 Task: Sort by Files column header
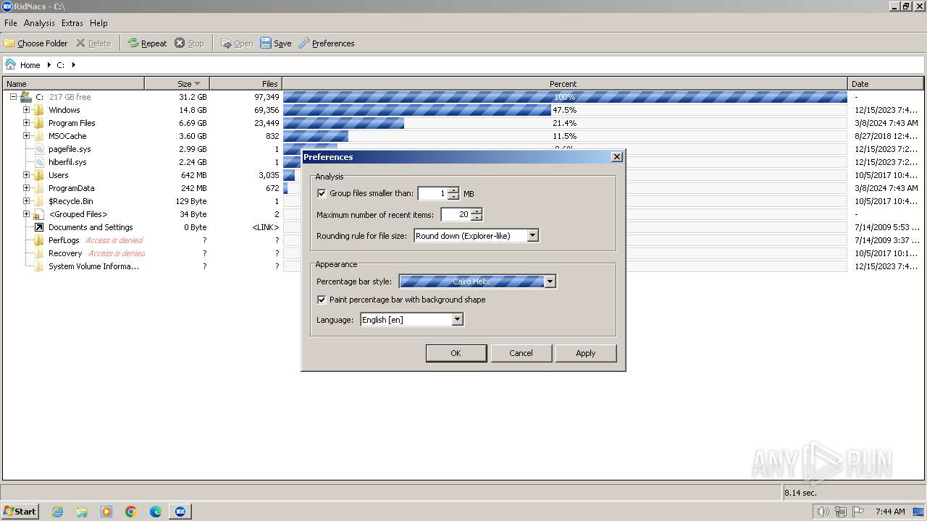[246, 84]
